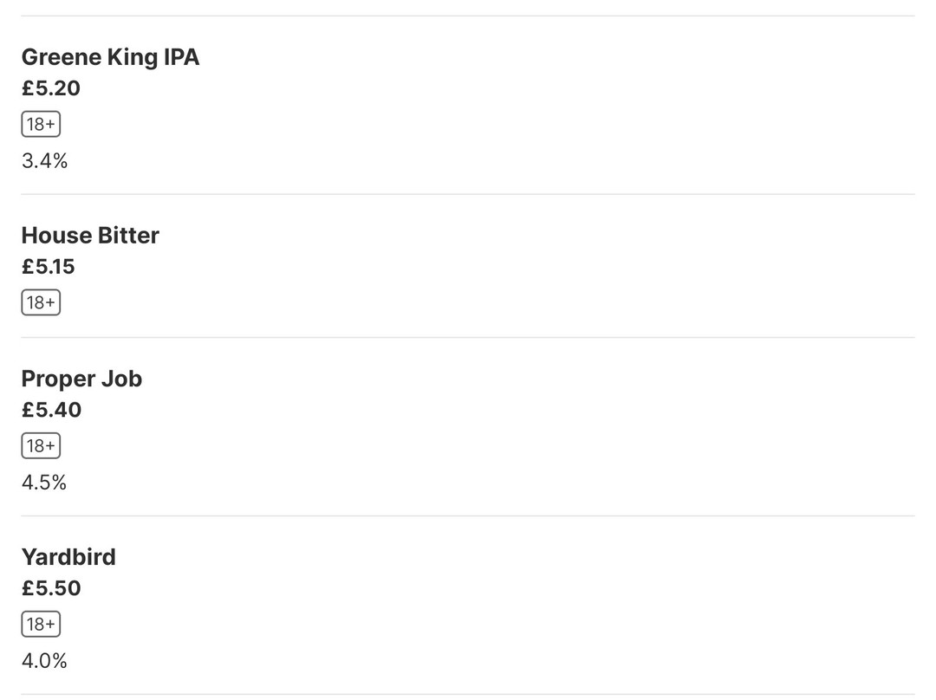
Task: Click the £5.15 price of House Bitter
Action: pos(49,267)
